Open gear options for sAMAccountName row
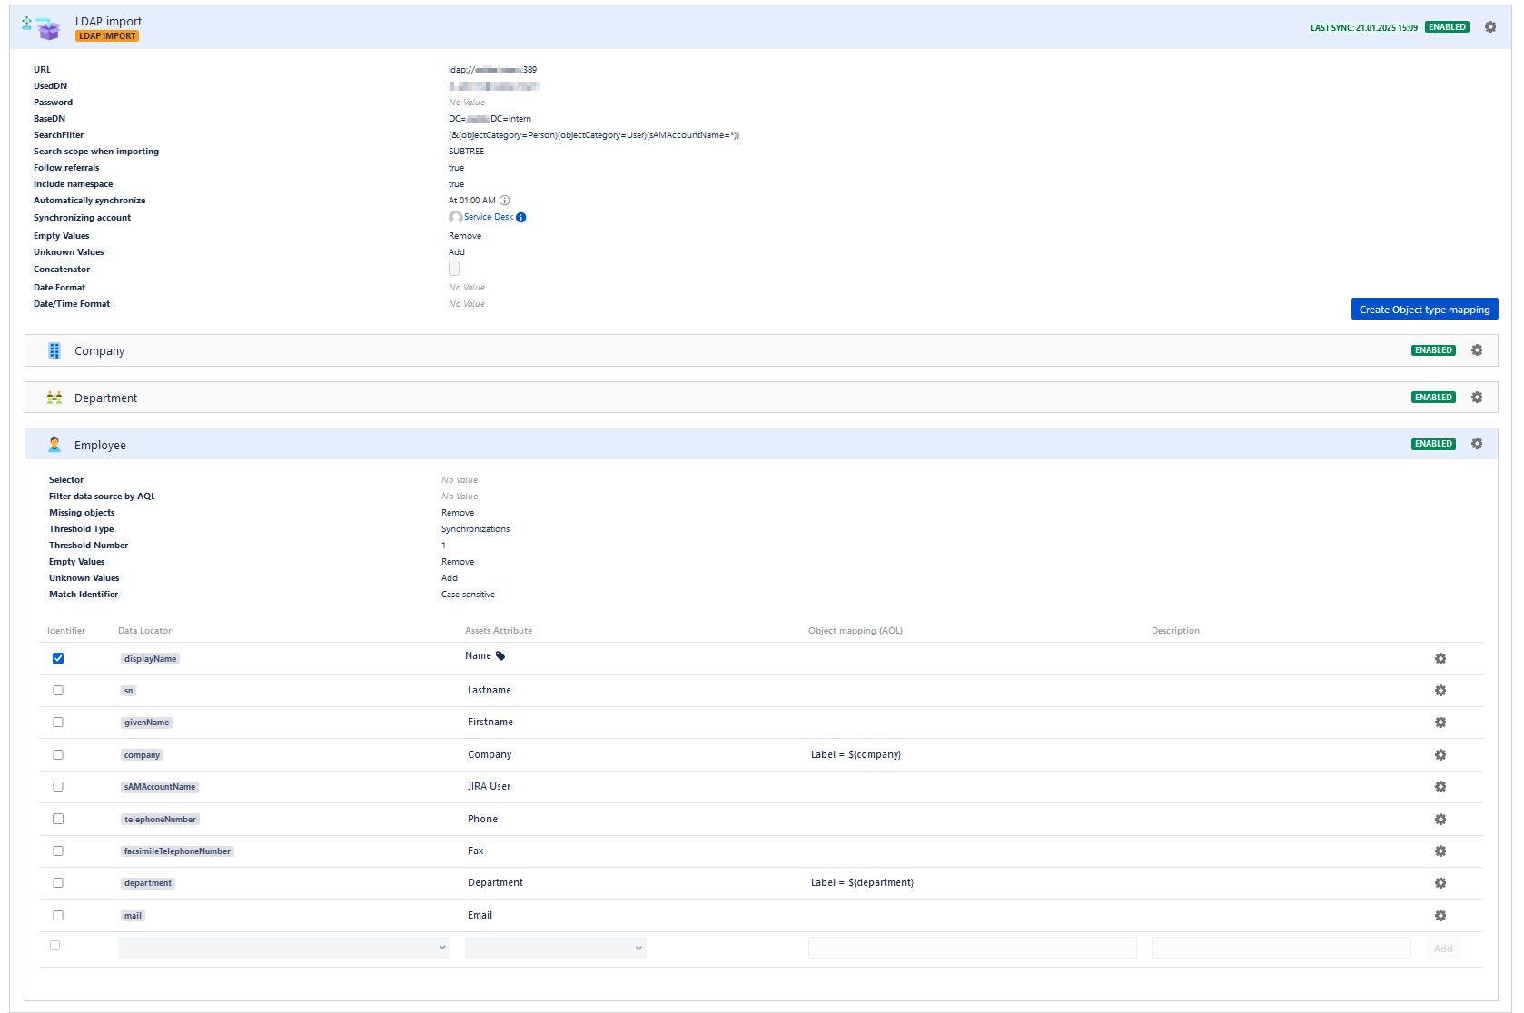 pos(1440,787)
